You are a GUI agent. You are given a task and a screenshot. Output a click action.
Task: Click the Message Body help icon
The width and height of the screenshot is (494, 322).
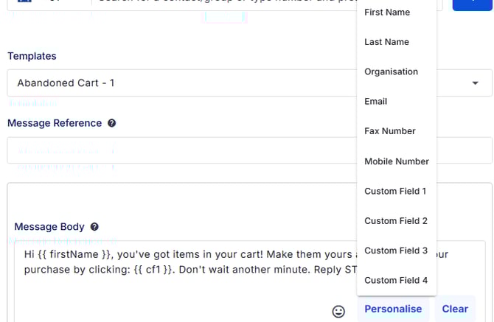(94, 227)
